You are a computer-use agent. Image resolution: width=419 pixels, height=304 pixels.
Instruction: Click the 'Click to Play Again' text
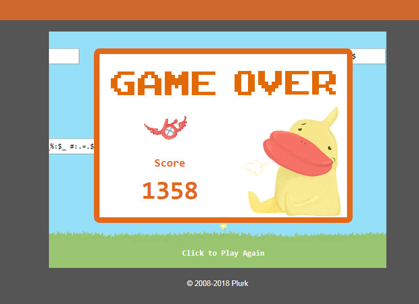223,253
